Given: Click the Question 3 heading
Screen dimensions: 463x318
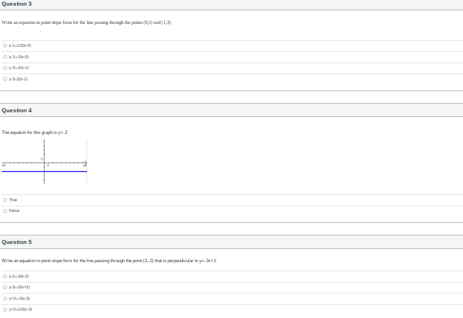Looking at the screenshot, I should click(17, 4).
